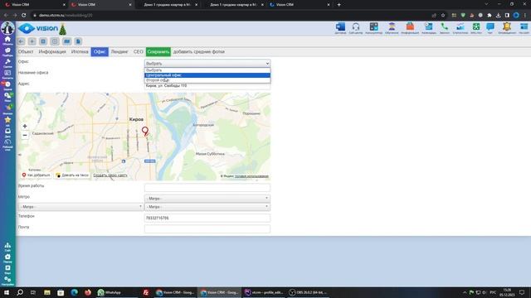Open the statistics chart icon
Image resolution: width=531 pixels, height=298 pixels.
tap(460, 27)
